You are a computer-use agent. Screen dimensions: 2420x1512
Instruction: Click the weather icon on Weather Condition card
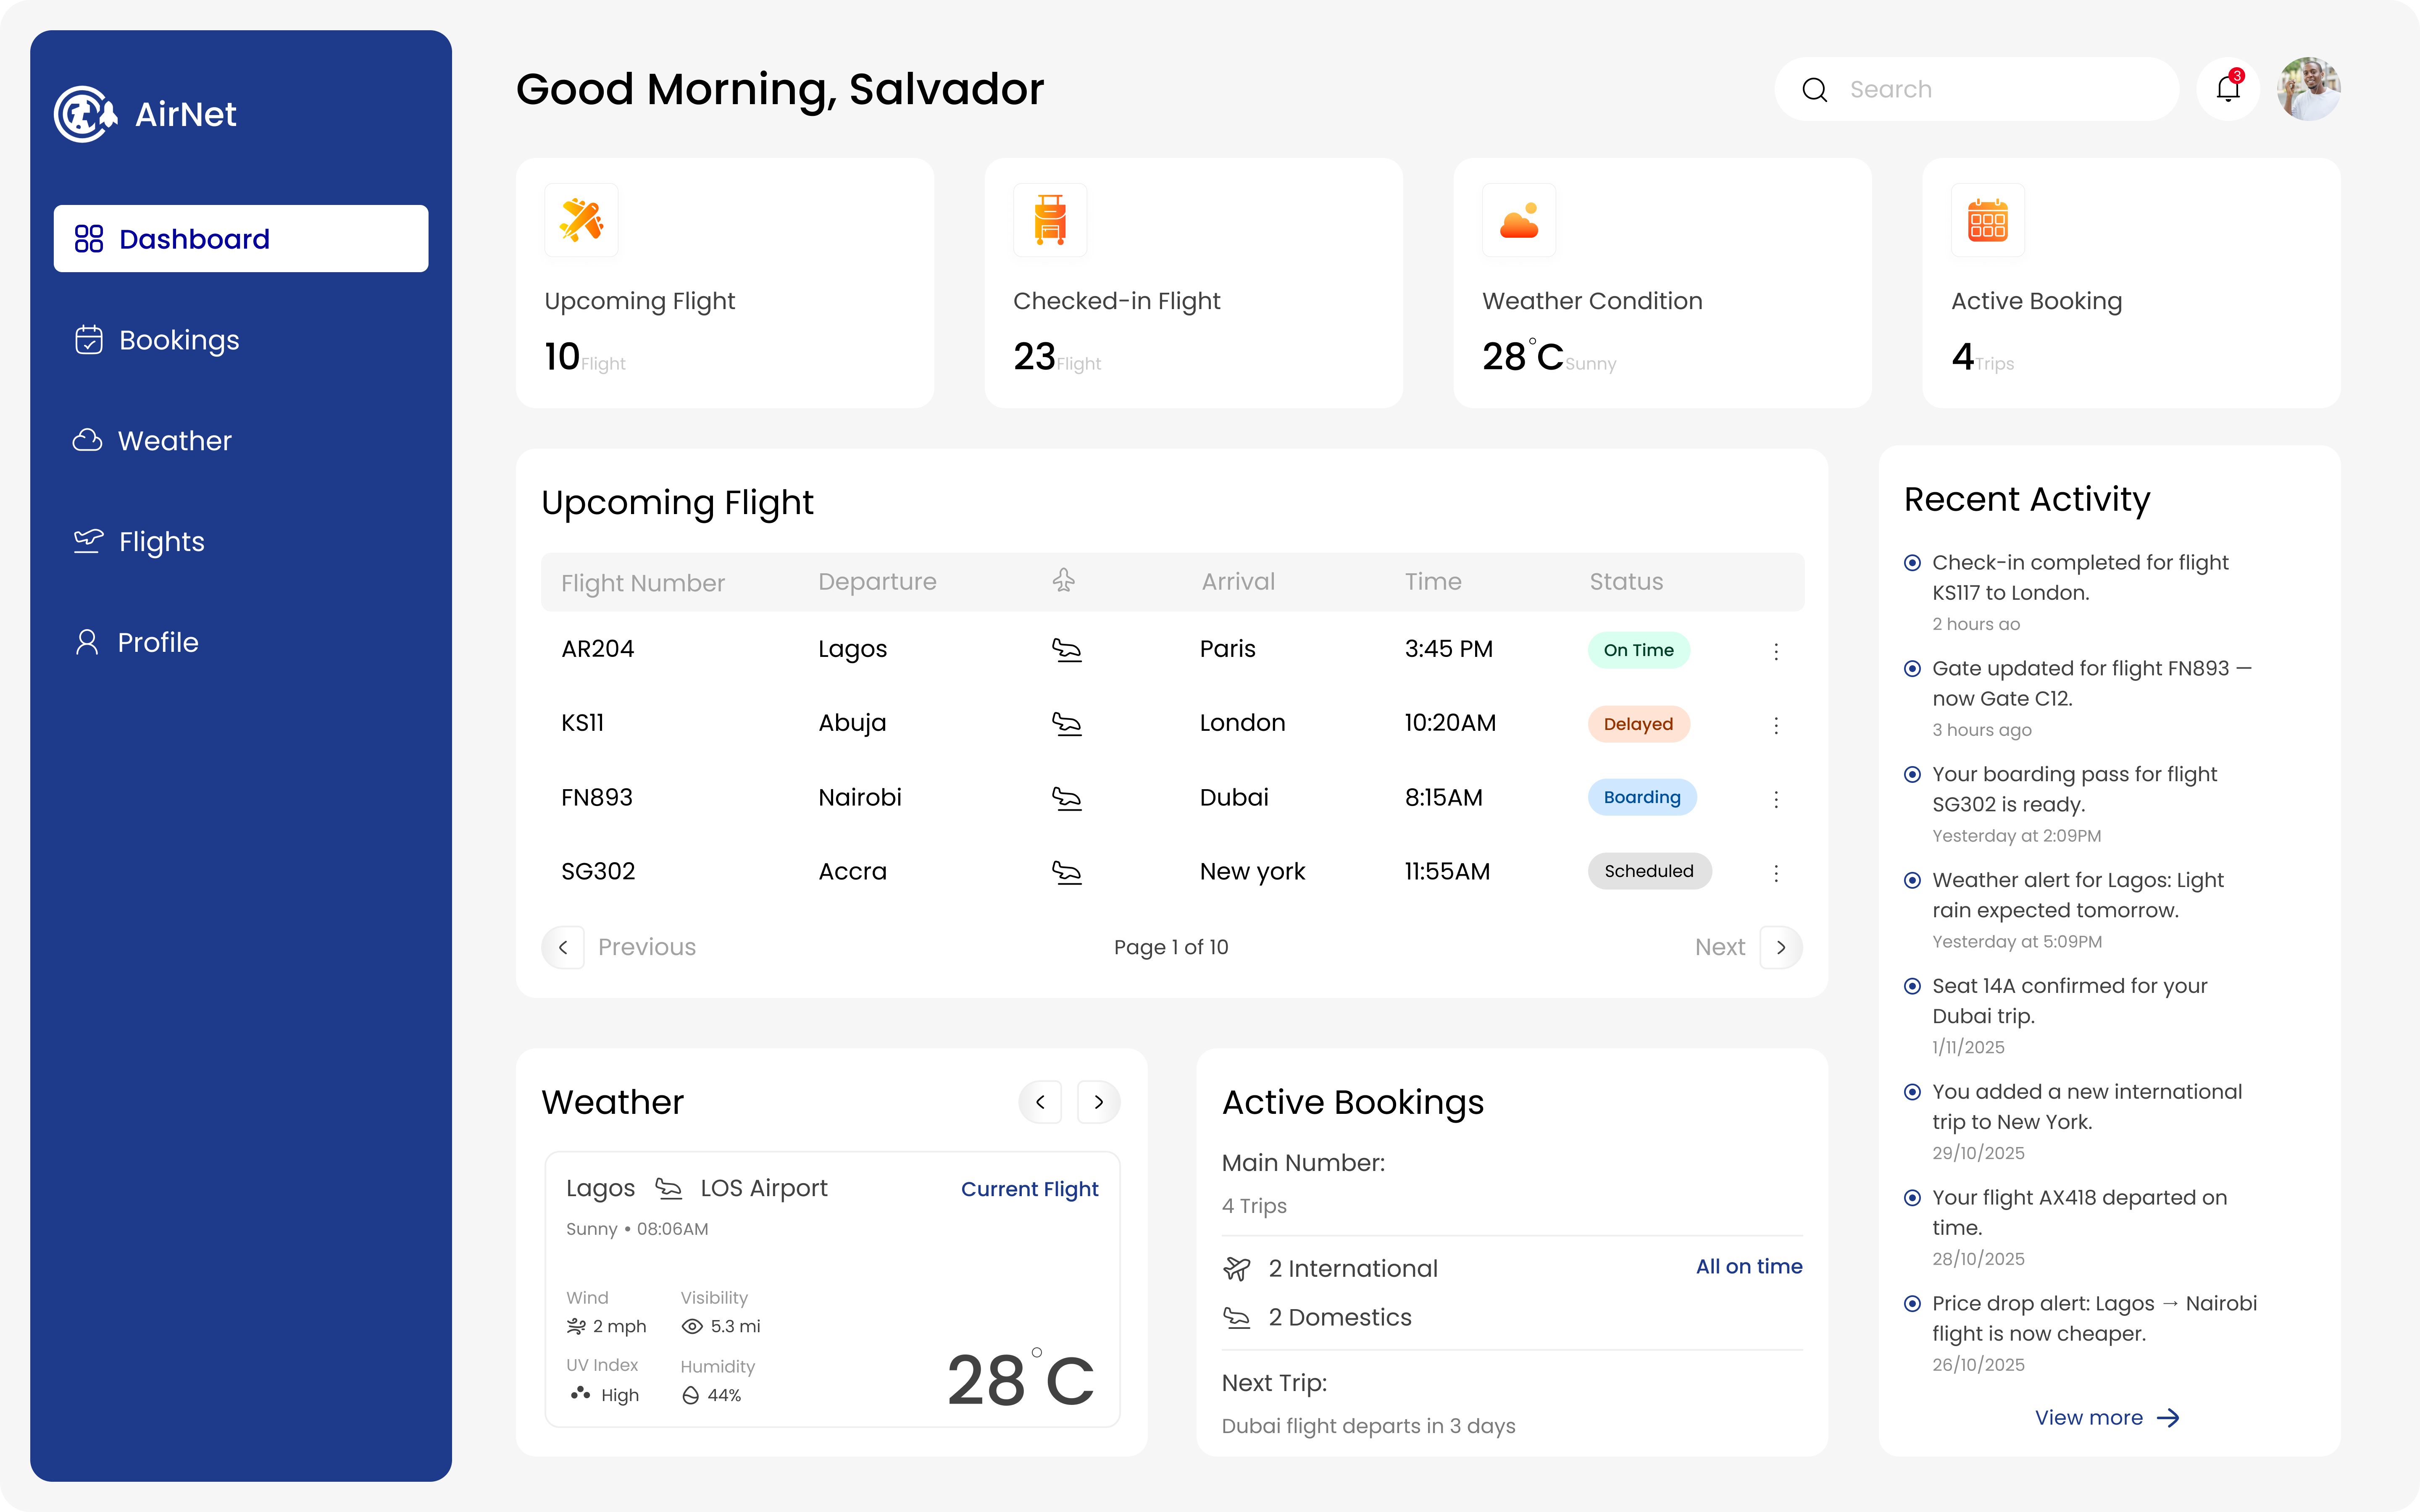[1519, 220]
